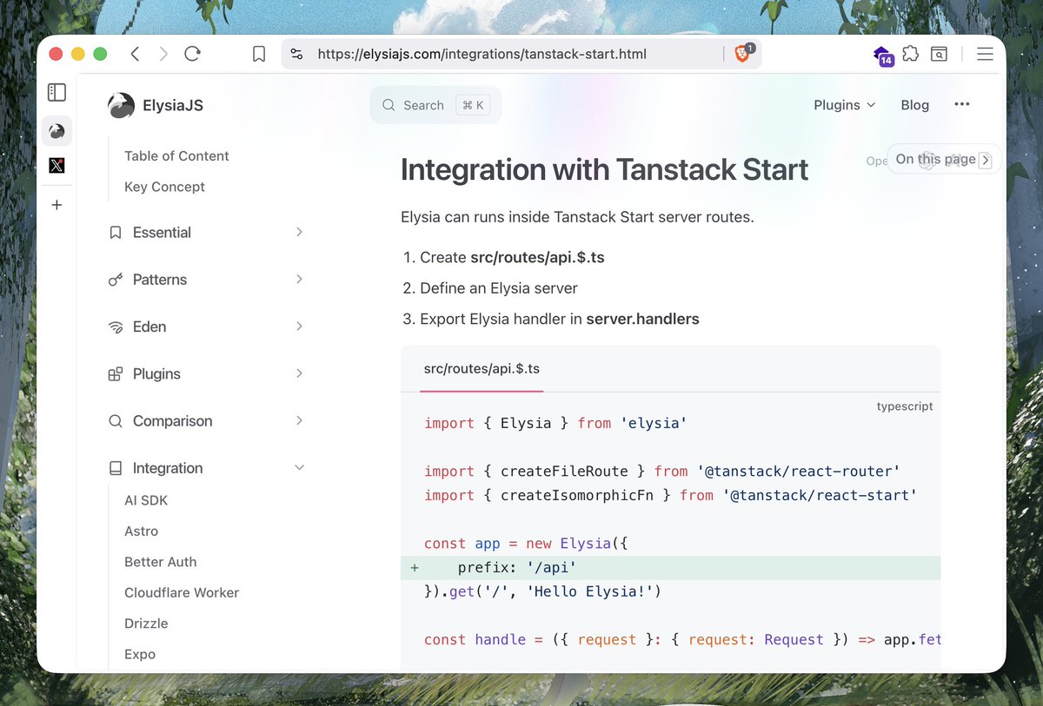1043x706 pixels.
Task: Open Brave Shields lion icon
Action: 742,54
